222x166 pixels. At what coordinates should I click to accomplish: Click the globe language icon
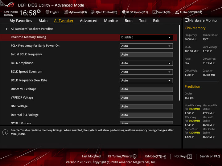point(47,12)
